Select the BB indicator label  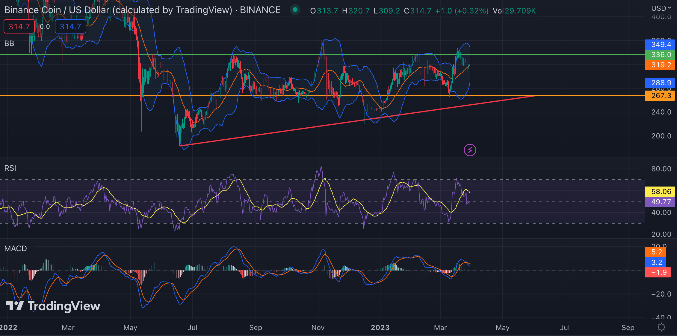9,43
